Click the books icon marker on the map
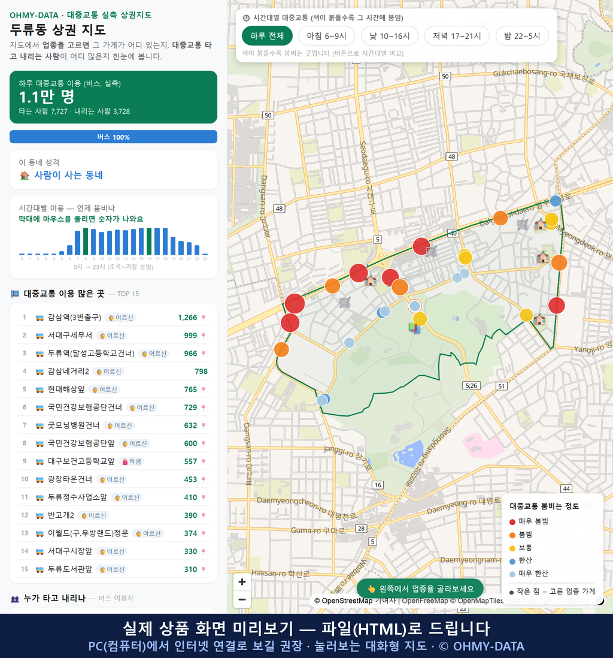Viewport: 613px width, 658px height. [414, 328]
